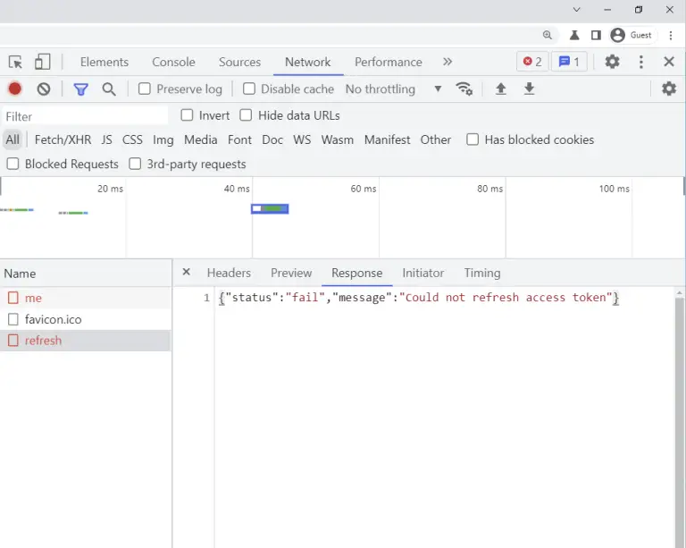This screenshot has width=686, height=548.
Task: Open the network search magnifier
Action: (109, 89)
